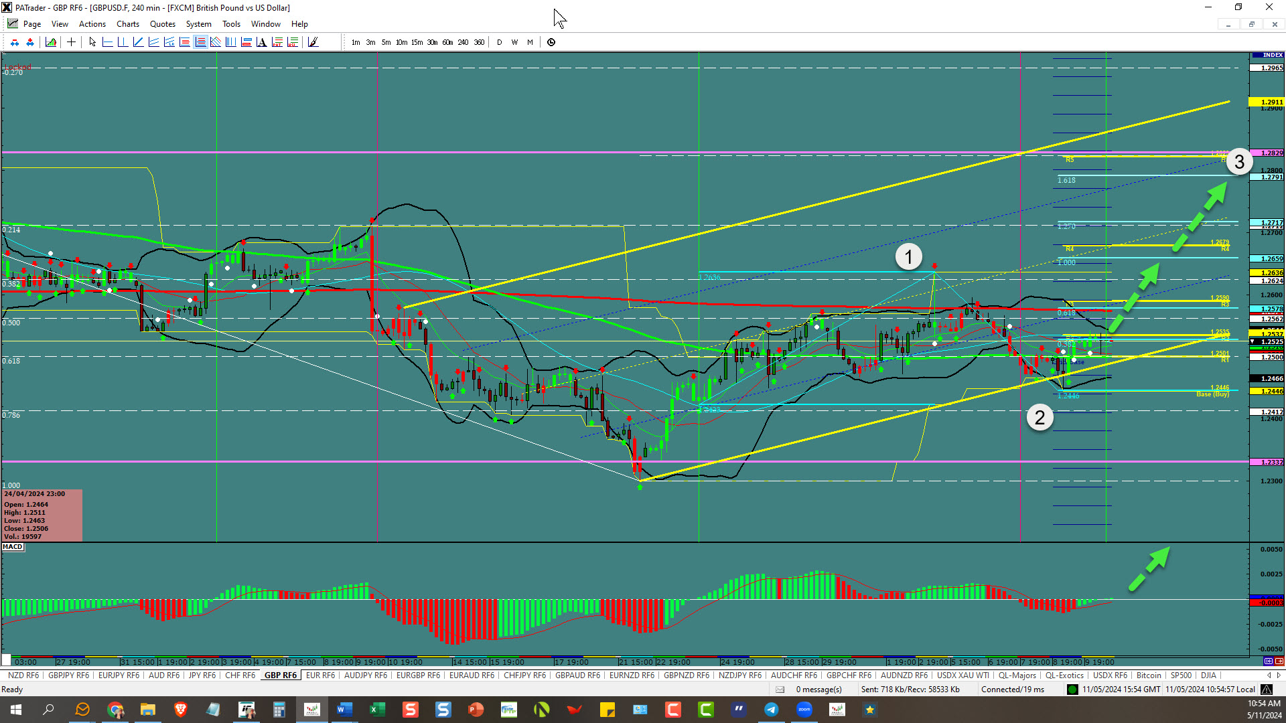Switch to the GBPAUD RF6 tab
1286x723 pixels.
[577, 675]
